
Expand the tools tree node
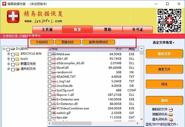click(9, 59)
